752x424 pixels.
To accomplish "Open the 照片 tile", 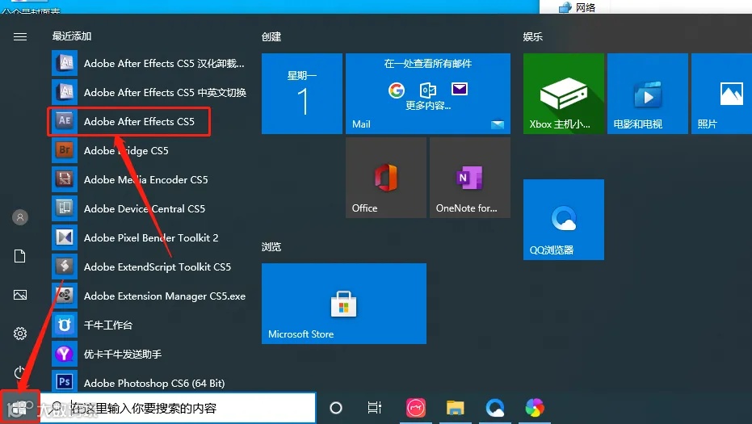I will pos(722,94).
